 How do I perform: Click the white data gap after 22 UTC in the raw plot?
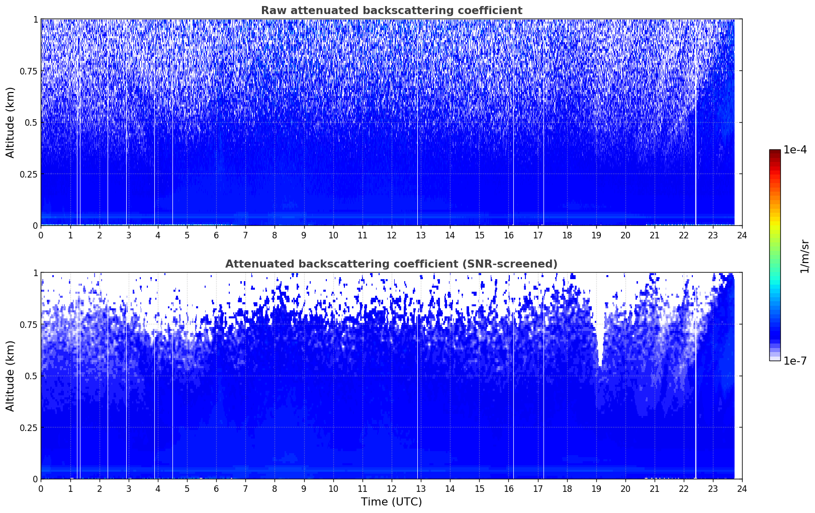click(x=696, y=151)
